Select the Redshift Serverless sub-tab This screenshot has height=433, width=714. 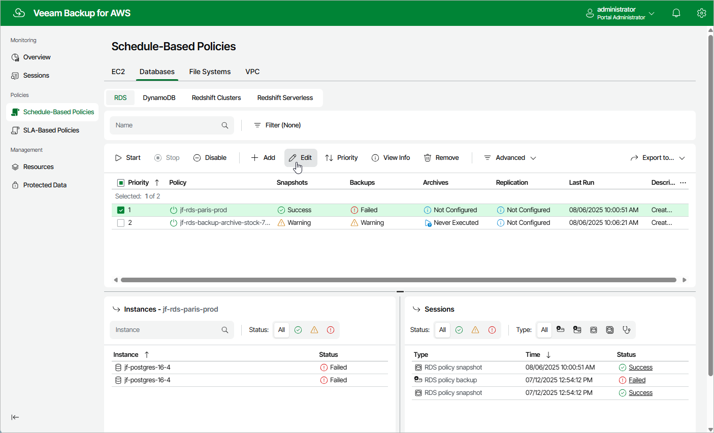[285, 98]
